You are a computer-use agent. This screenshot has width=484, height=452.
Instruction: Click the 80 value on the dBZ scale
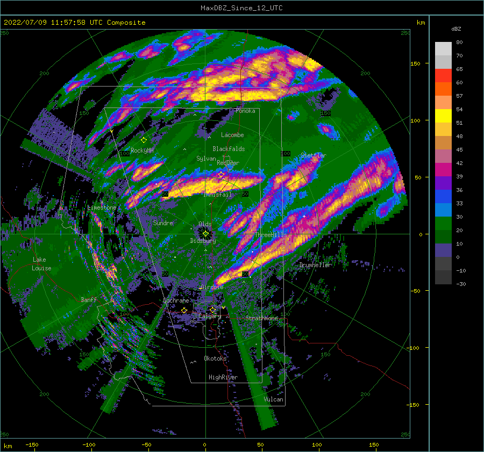tap(459, 42)
